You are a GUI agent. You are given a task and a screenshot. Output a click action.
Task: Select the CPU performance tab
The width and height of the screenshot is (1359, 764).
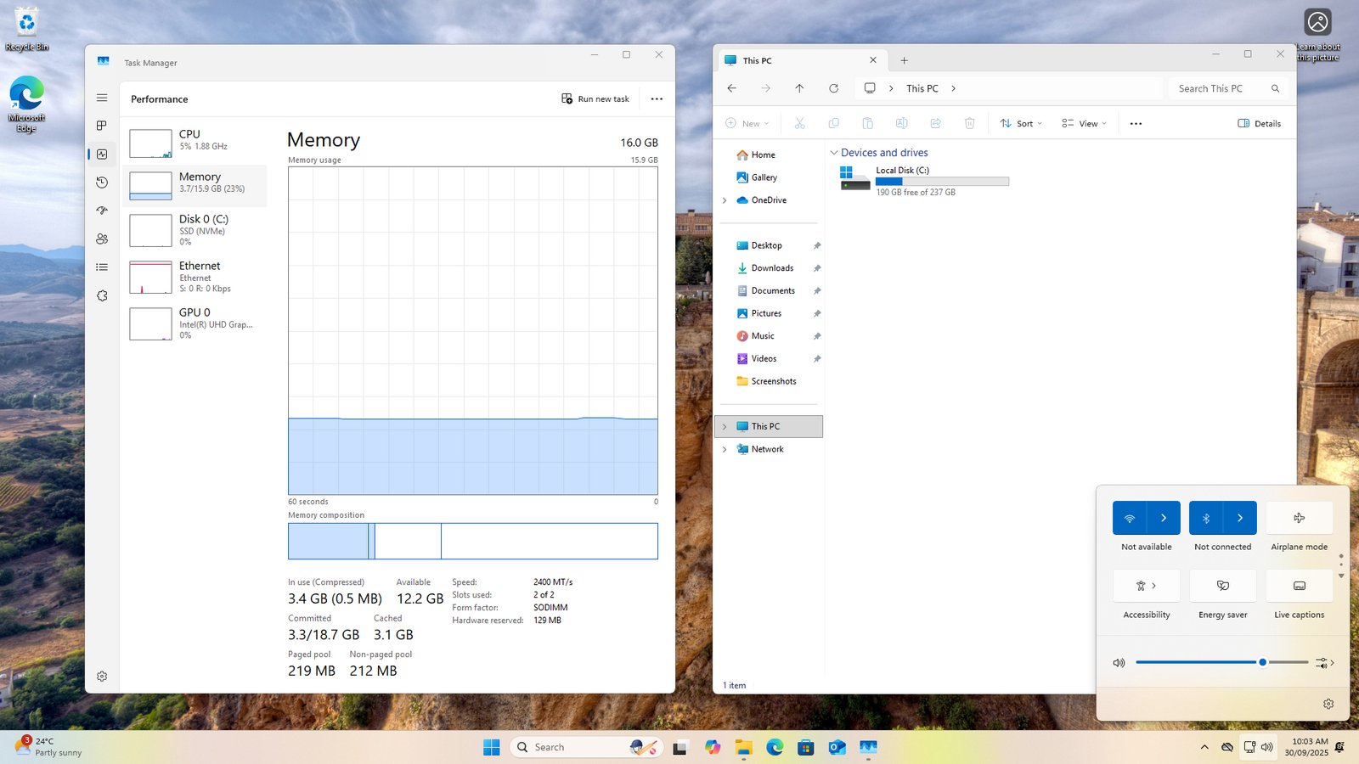[197, 141]
